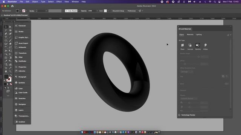Click the Preferences button
The height and width of the screenshot is (135, 241).
(131, 11)
